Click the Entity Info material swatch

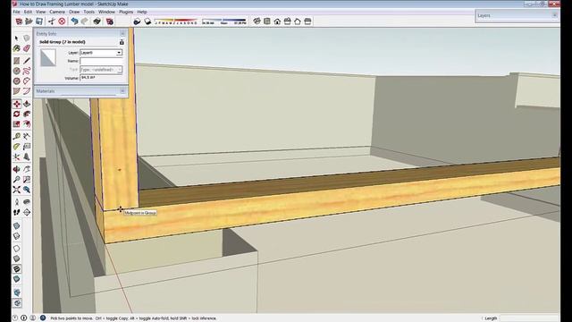click(48, 58)
